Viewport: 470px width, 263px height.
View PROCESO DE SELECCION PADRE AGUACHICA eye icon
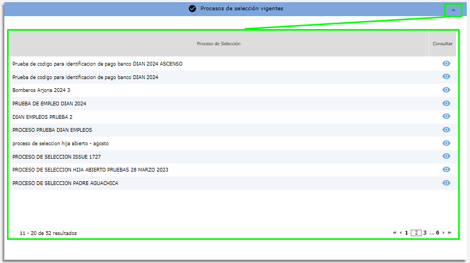click(446, 183)
